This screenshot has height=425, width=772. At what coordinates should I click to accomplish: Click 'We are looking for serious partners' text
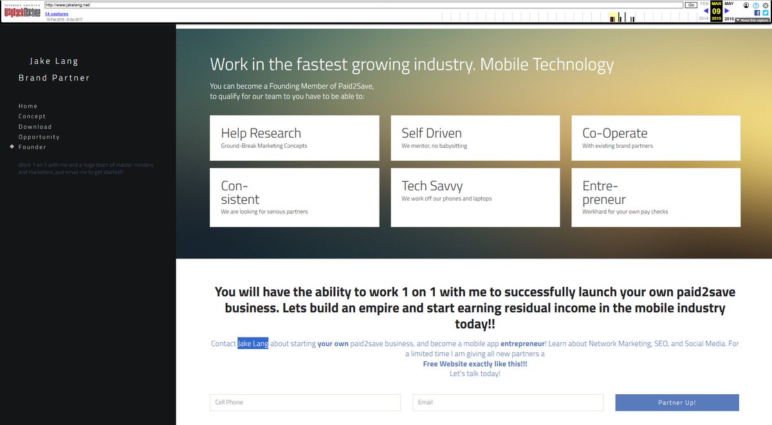coord(264,212)
